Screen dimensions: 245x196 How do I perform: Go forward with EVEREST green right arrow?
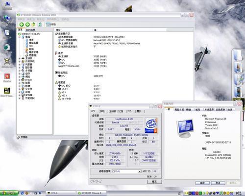[x=27, y=24]
